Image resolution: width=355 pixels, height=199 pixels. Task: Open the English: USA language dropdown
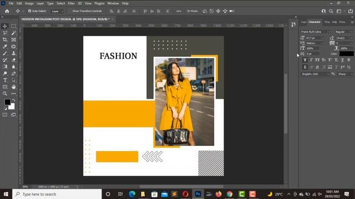tap(315, 74)
